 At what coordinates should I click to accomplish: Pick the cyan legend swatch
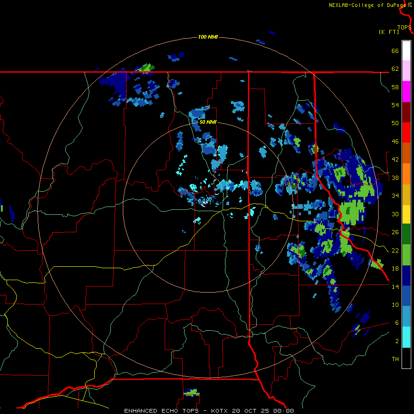(406, 337)
